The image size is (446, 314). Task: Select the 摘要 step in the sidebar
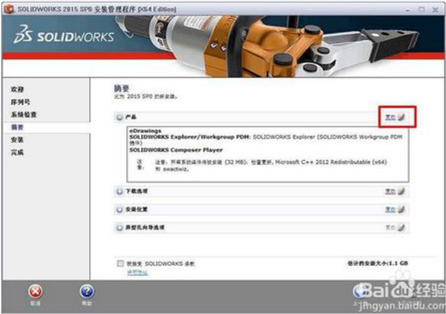tap(17, 127)
